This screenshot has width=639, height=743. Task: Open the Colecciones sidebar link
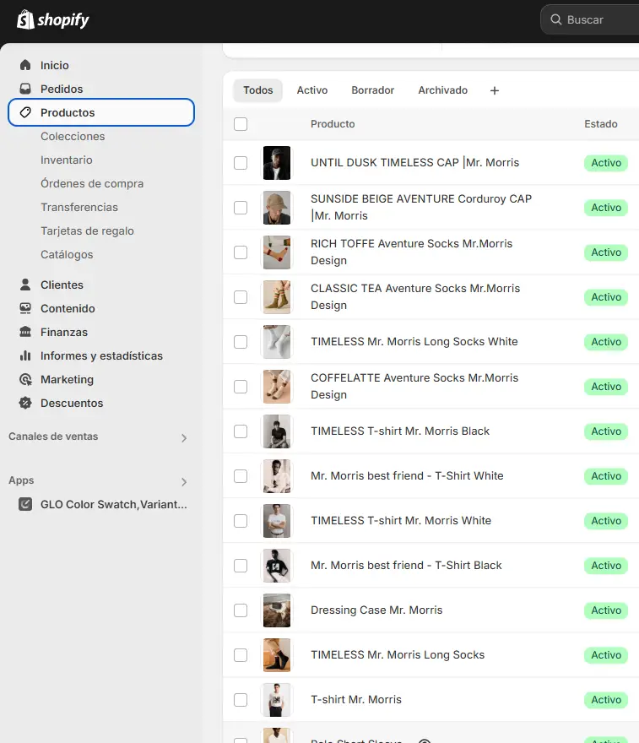click(73, 136)
